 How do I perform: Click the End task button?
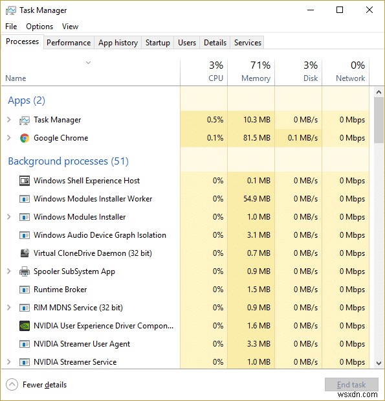pyautogui.click(x=351, y=385)
